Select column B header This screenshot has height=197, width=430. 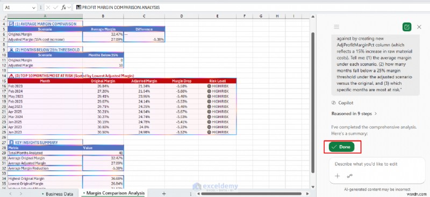click(103, 16)
